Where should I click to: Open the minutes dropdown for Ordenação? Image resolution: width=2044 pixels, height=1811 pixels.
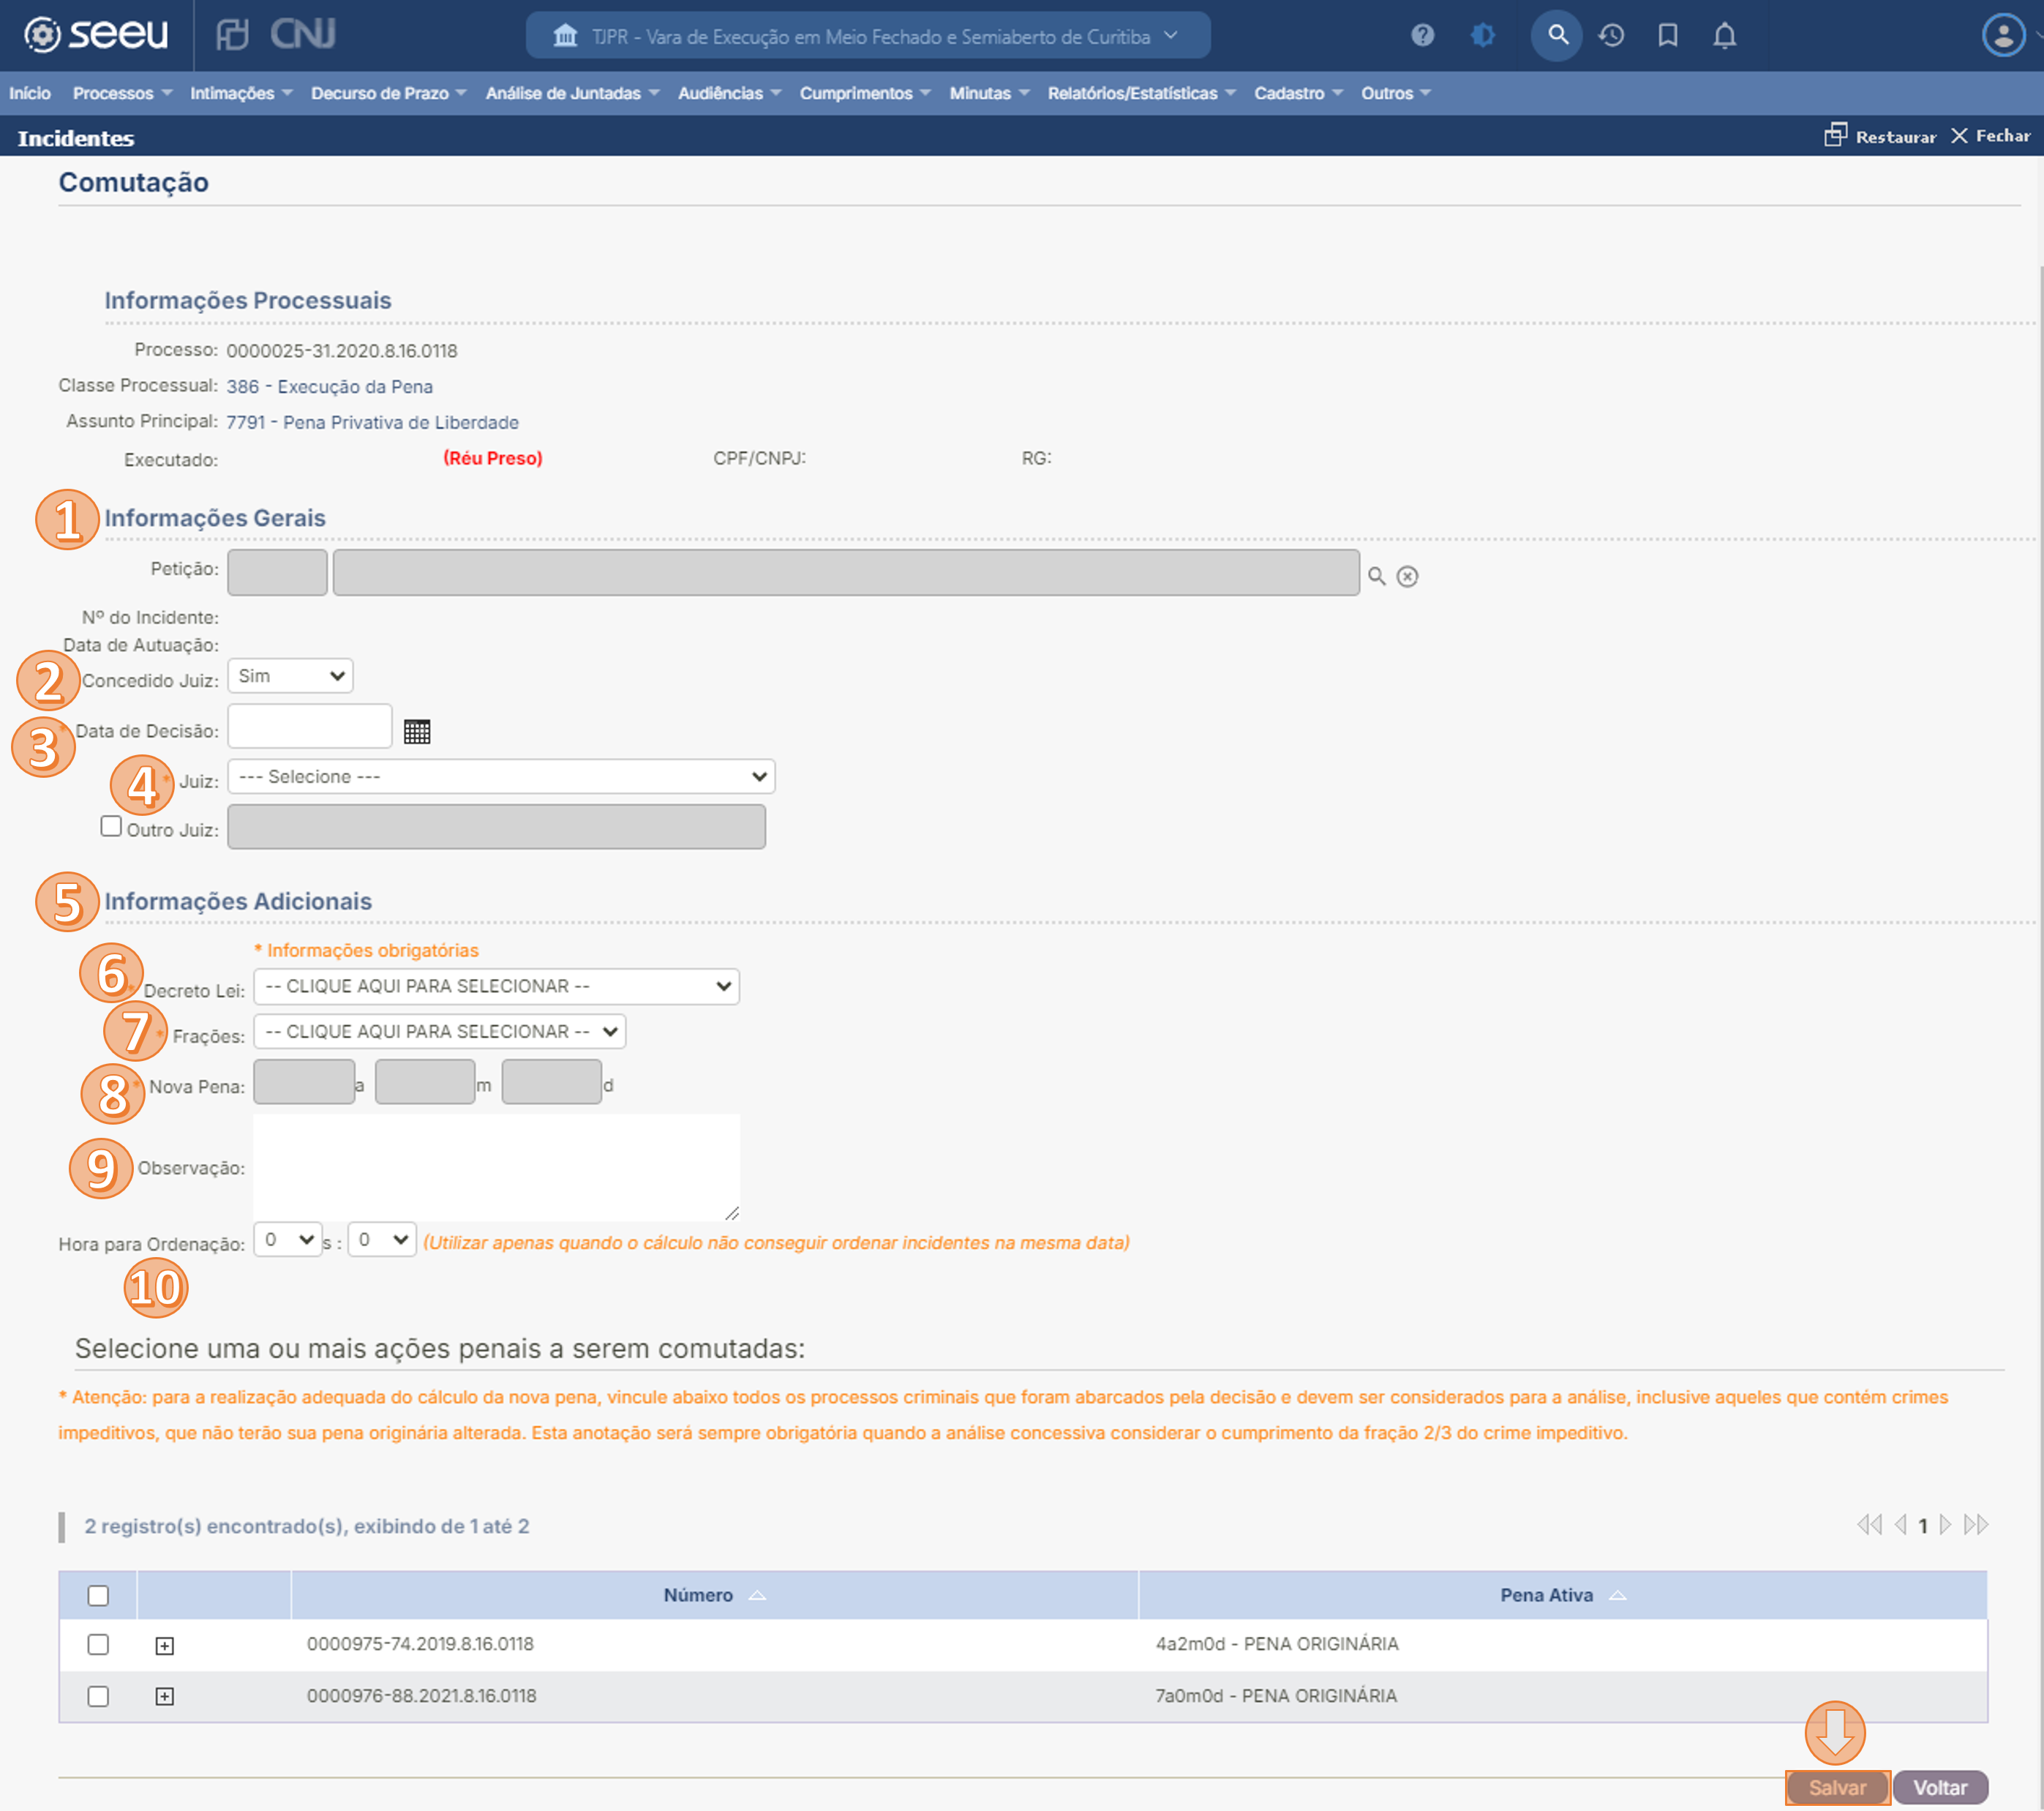(382, 1239)
